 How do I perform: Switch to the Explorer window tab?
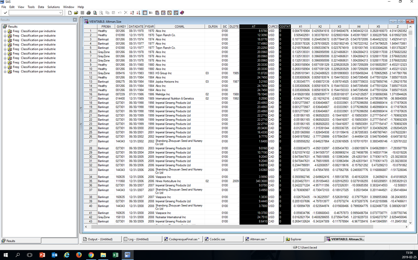point(305,239)
